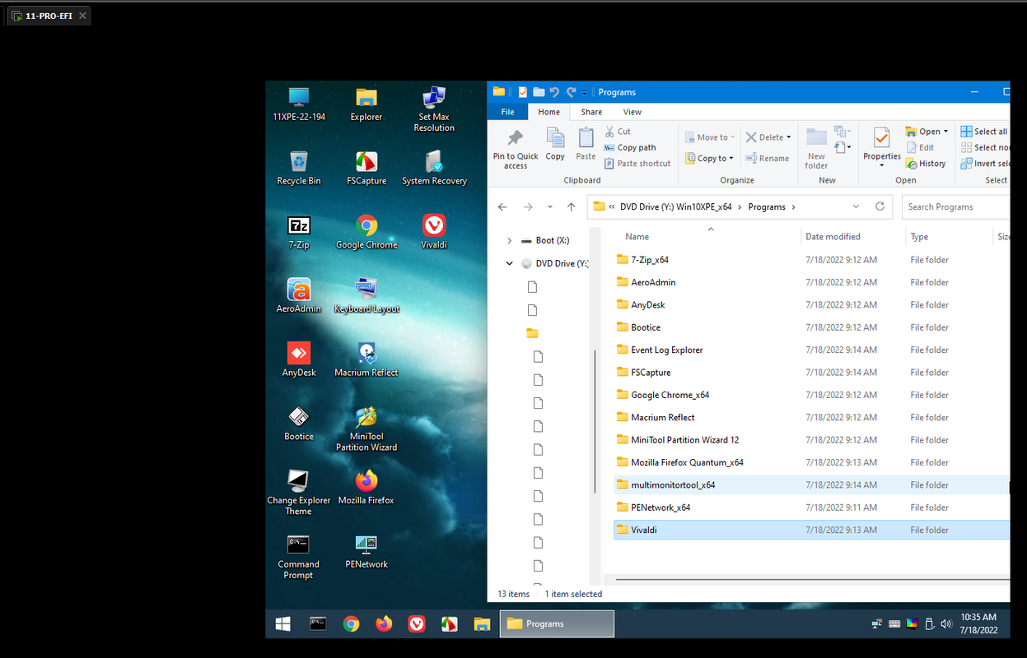This screenshot has height=658, width=1027.
Task: Select the Mozilla Firefox desktop icon
Action: [366, 488]
